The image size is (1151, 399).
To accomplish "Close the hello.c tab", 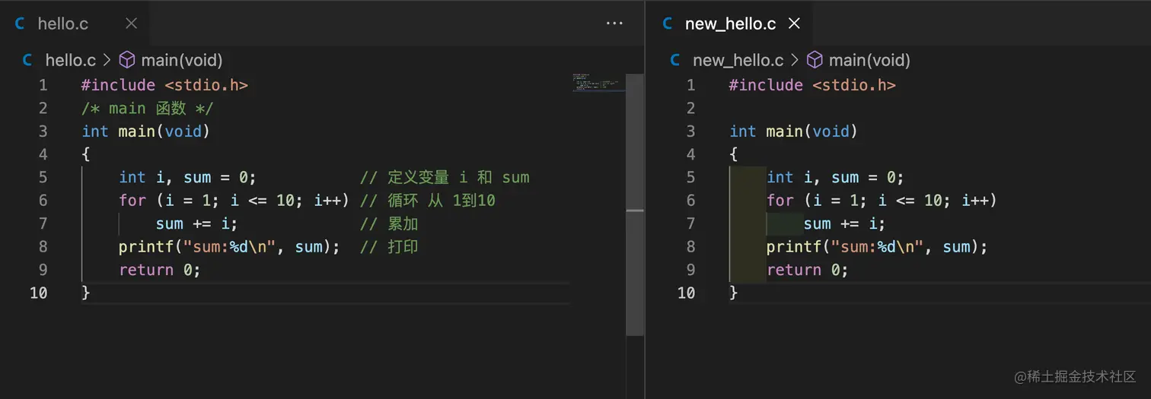I will (131, 24).
